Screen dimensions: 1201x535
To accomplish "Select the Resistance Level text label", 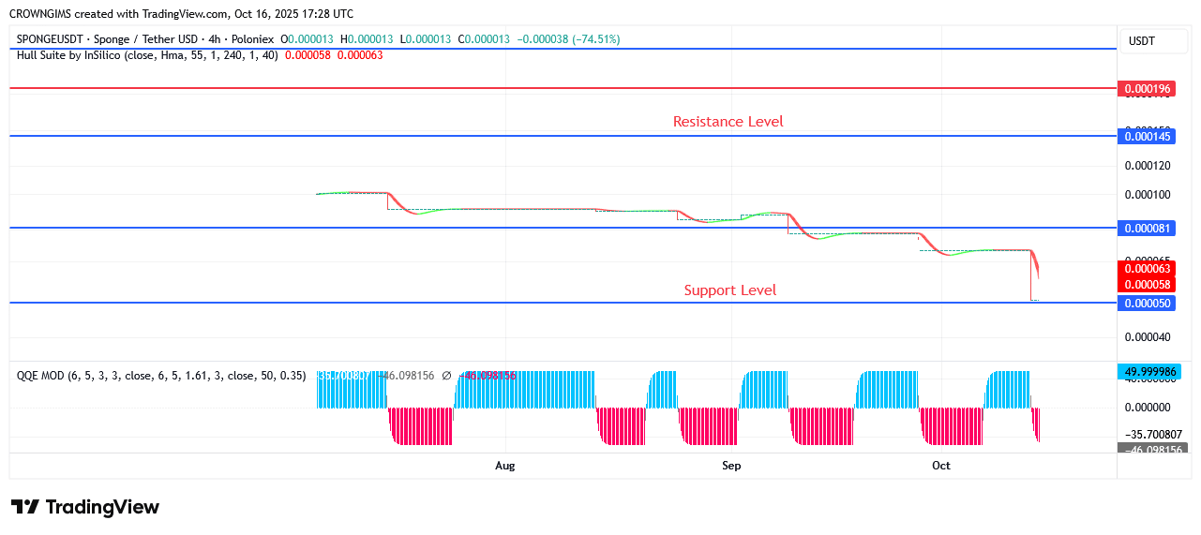I will (728, 122).
